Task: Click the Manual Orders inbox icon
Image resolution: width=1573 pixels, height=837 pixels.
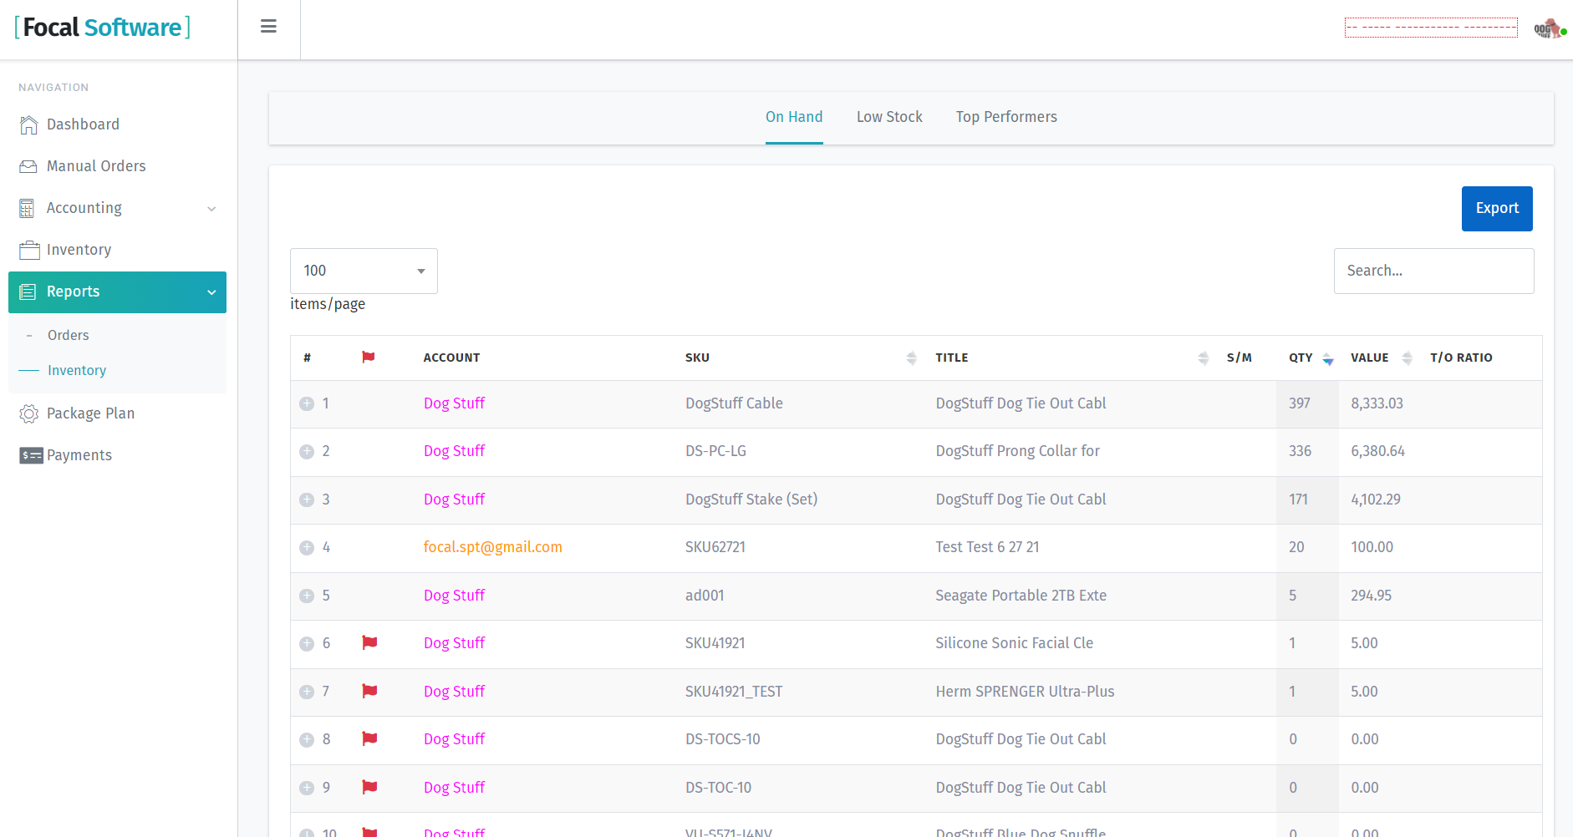Action: 28,166
